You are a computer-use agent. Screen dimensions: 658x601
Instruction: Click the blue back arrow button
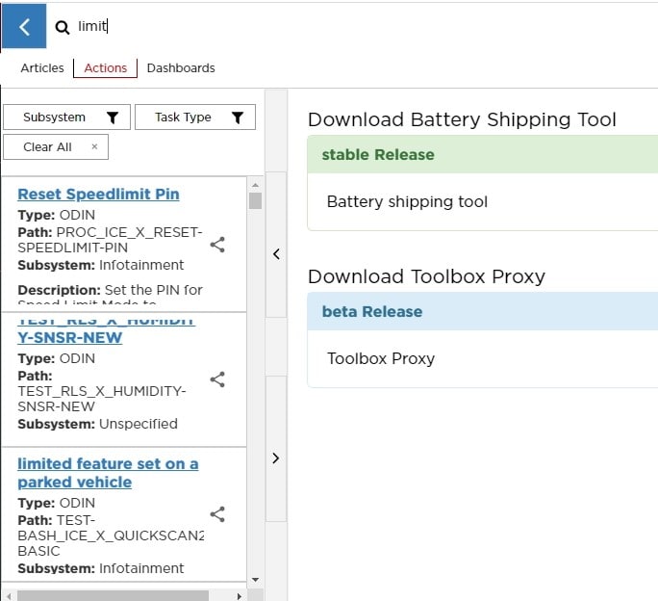pos(24,27)
